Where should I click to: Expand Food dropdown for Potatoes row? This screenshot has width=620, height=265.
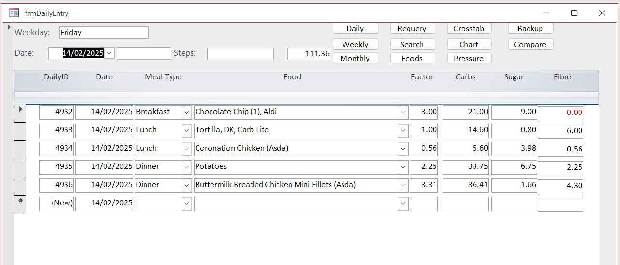pos(403,167)
